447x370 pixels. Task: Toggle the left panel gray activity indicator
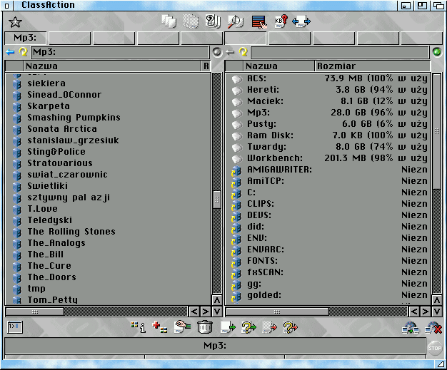point(216,52)
